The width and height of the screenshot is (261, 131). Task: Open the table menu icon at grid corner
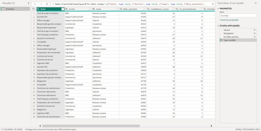click(x=34, y=9)
